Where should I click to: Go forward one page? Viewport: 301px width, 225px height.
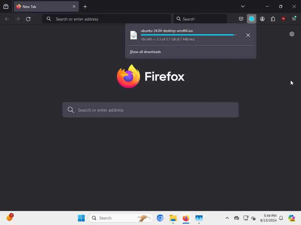[x=17, y=19]
